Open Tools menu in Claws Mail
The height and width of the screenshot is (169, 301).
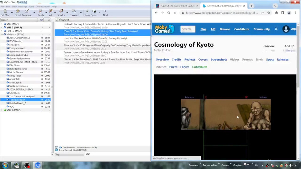(31, 7)
